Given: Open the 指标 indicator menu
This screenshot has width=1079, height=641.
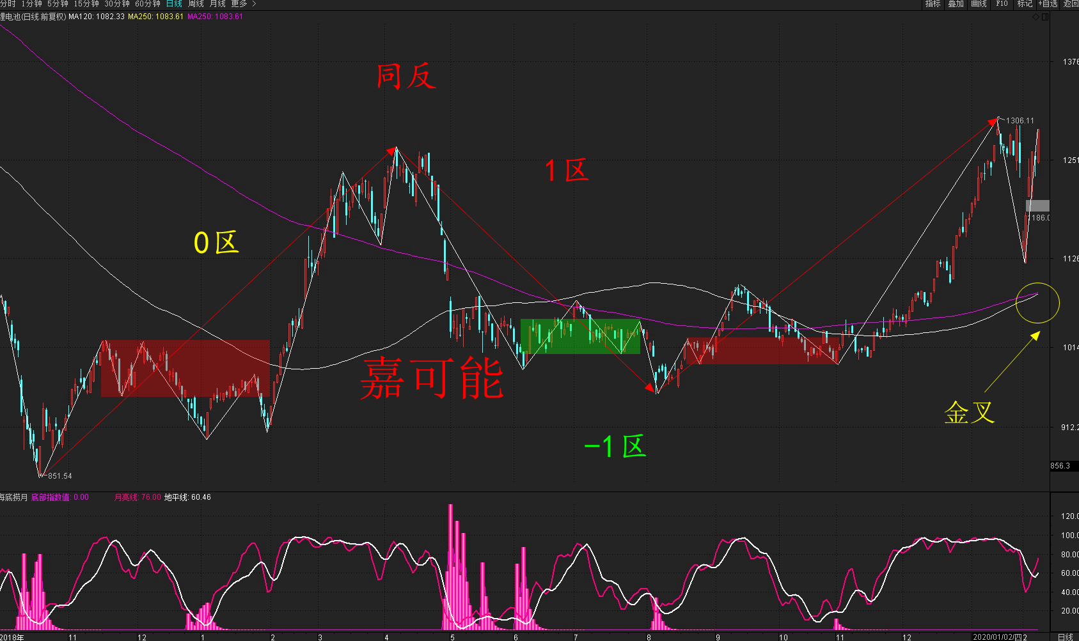Looking at the screenshot, I should pos(933,4).
